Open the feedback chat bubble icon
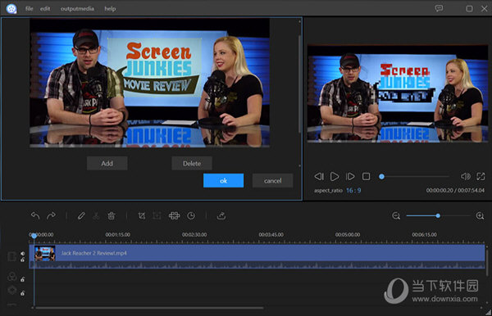 [x=439, y=8]
